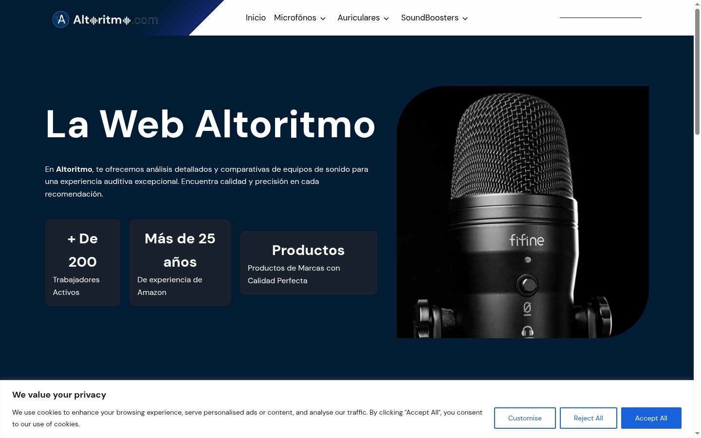The height and width of the screenshot is (438, 701).
Task: Open the Inicio menu item
Action: pos(256,18)
